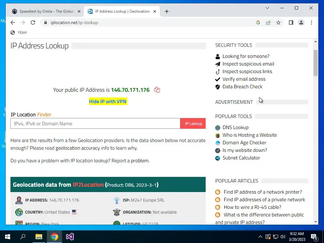
Task: Open Inspect suspicious links tool
Action: click(x=247, y=72)
